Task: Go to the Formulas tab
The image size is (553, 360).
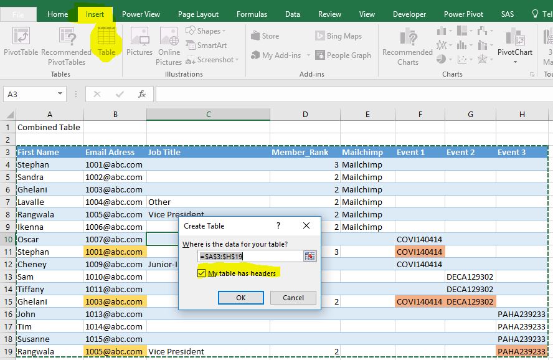Action: tap(252, 14)
